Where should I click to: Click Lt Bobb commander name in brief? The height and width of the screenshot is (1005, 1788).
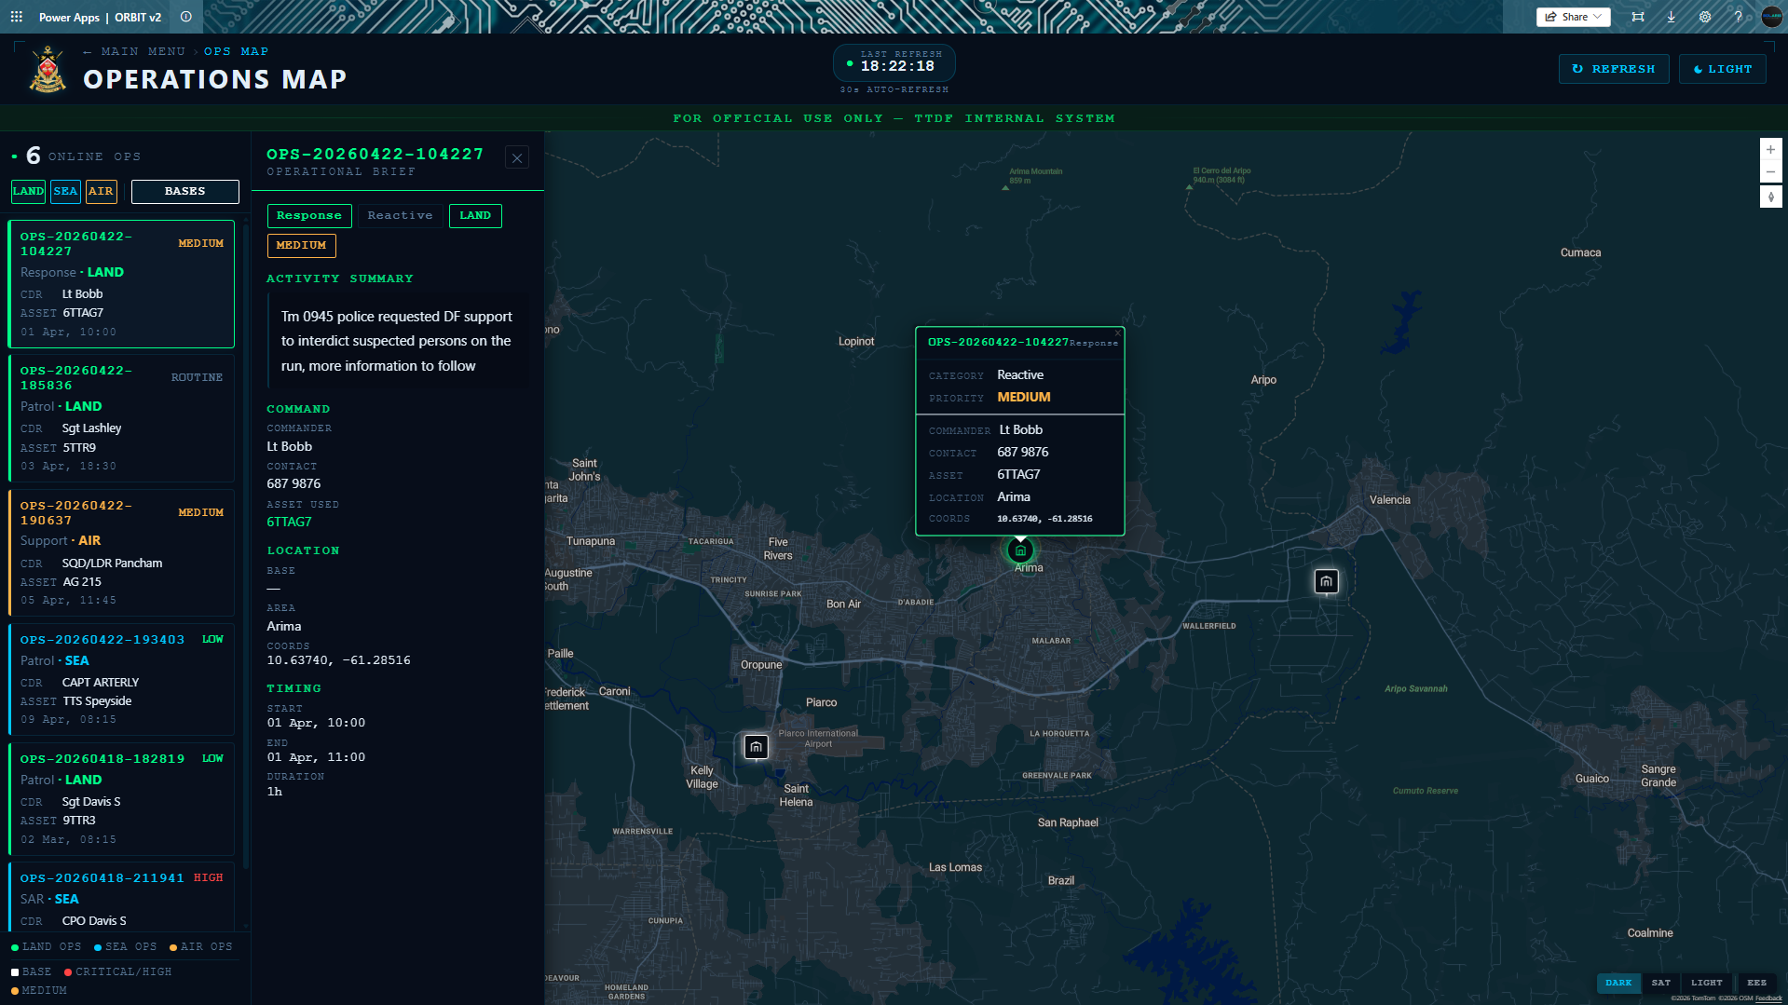[290, 447]
